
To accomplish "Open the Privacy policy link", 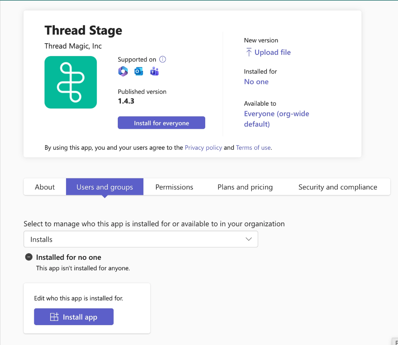I will 203,147.
